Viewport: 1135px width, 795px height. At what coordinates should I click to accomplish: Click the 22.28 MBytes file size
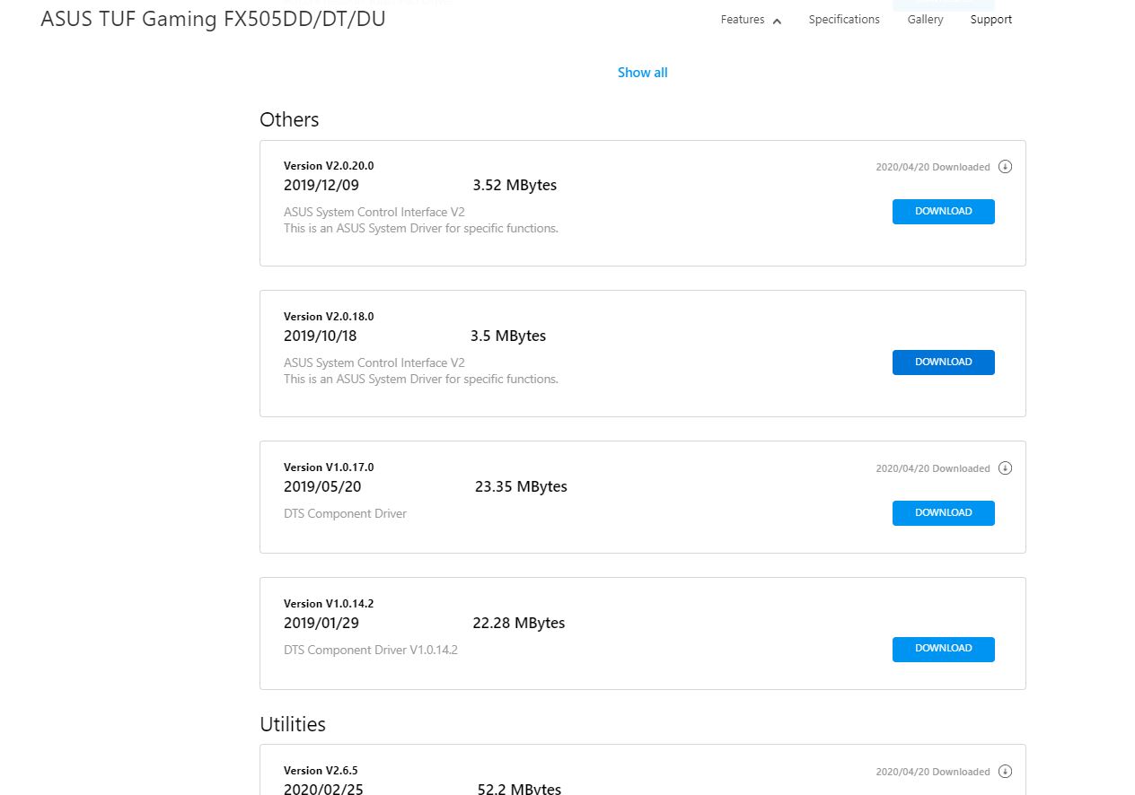(x=519, y=624)
